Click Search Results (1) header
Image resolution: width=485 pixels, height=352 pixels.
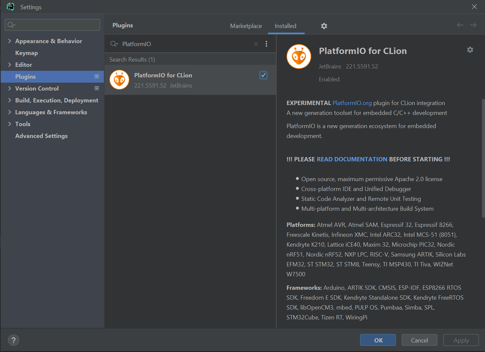[132, 60]
